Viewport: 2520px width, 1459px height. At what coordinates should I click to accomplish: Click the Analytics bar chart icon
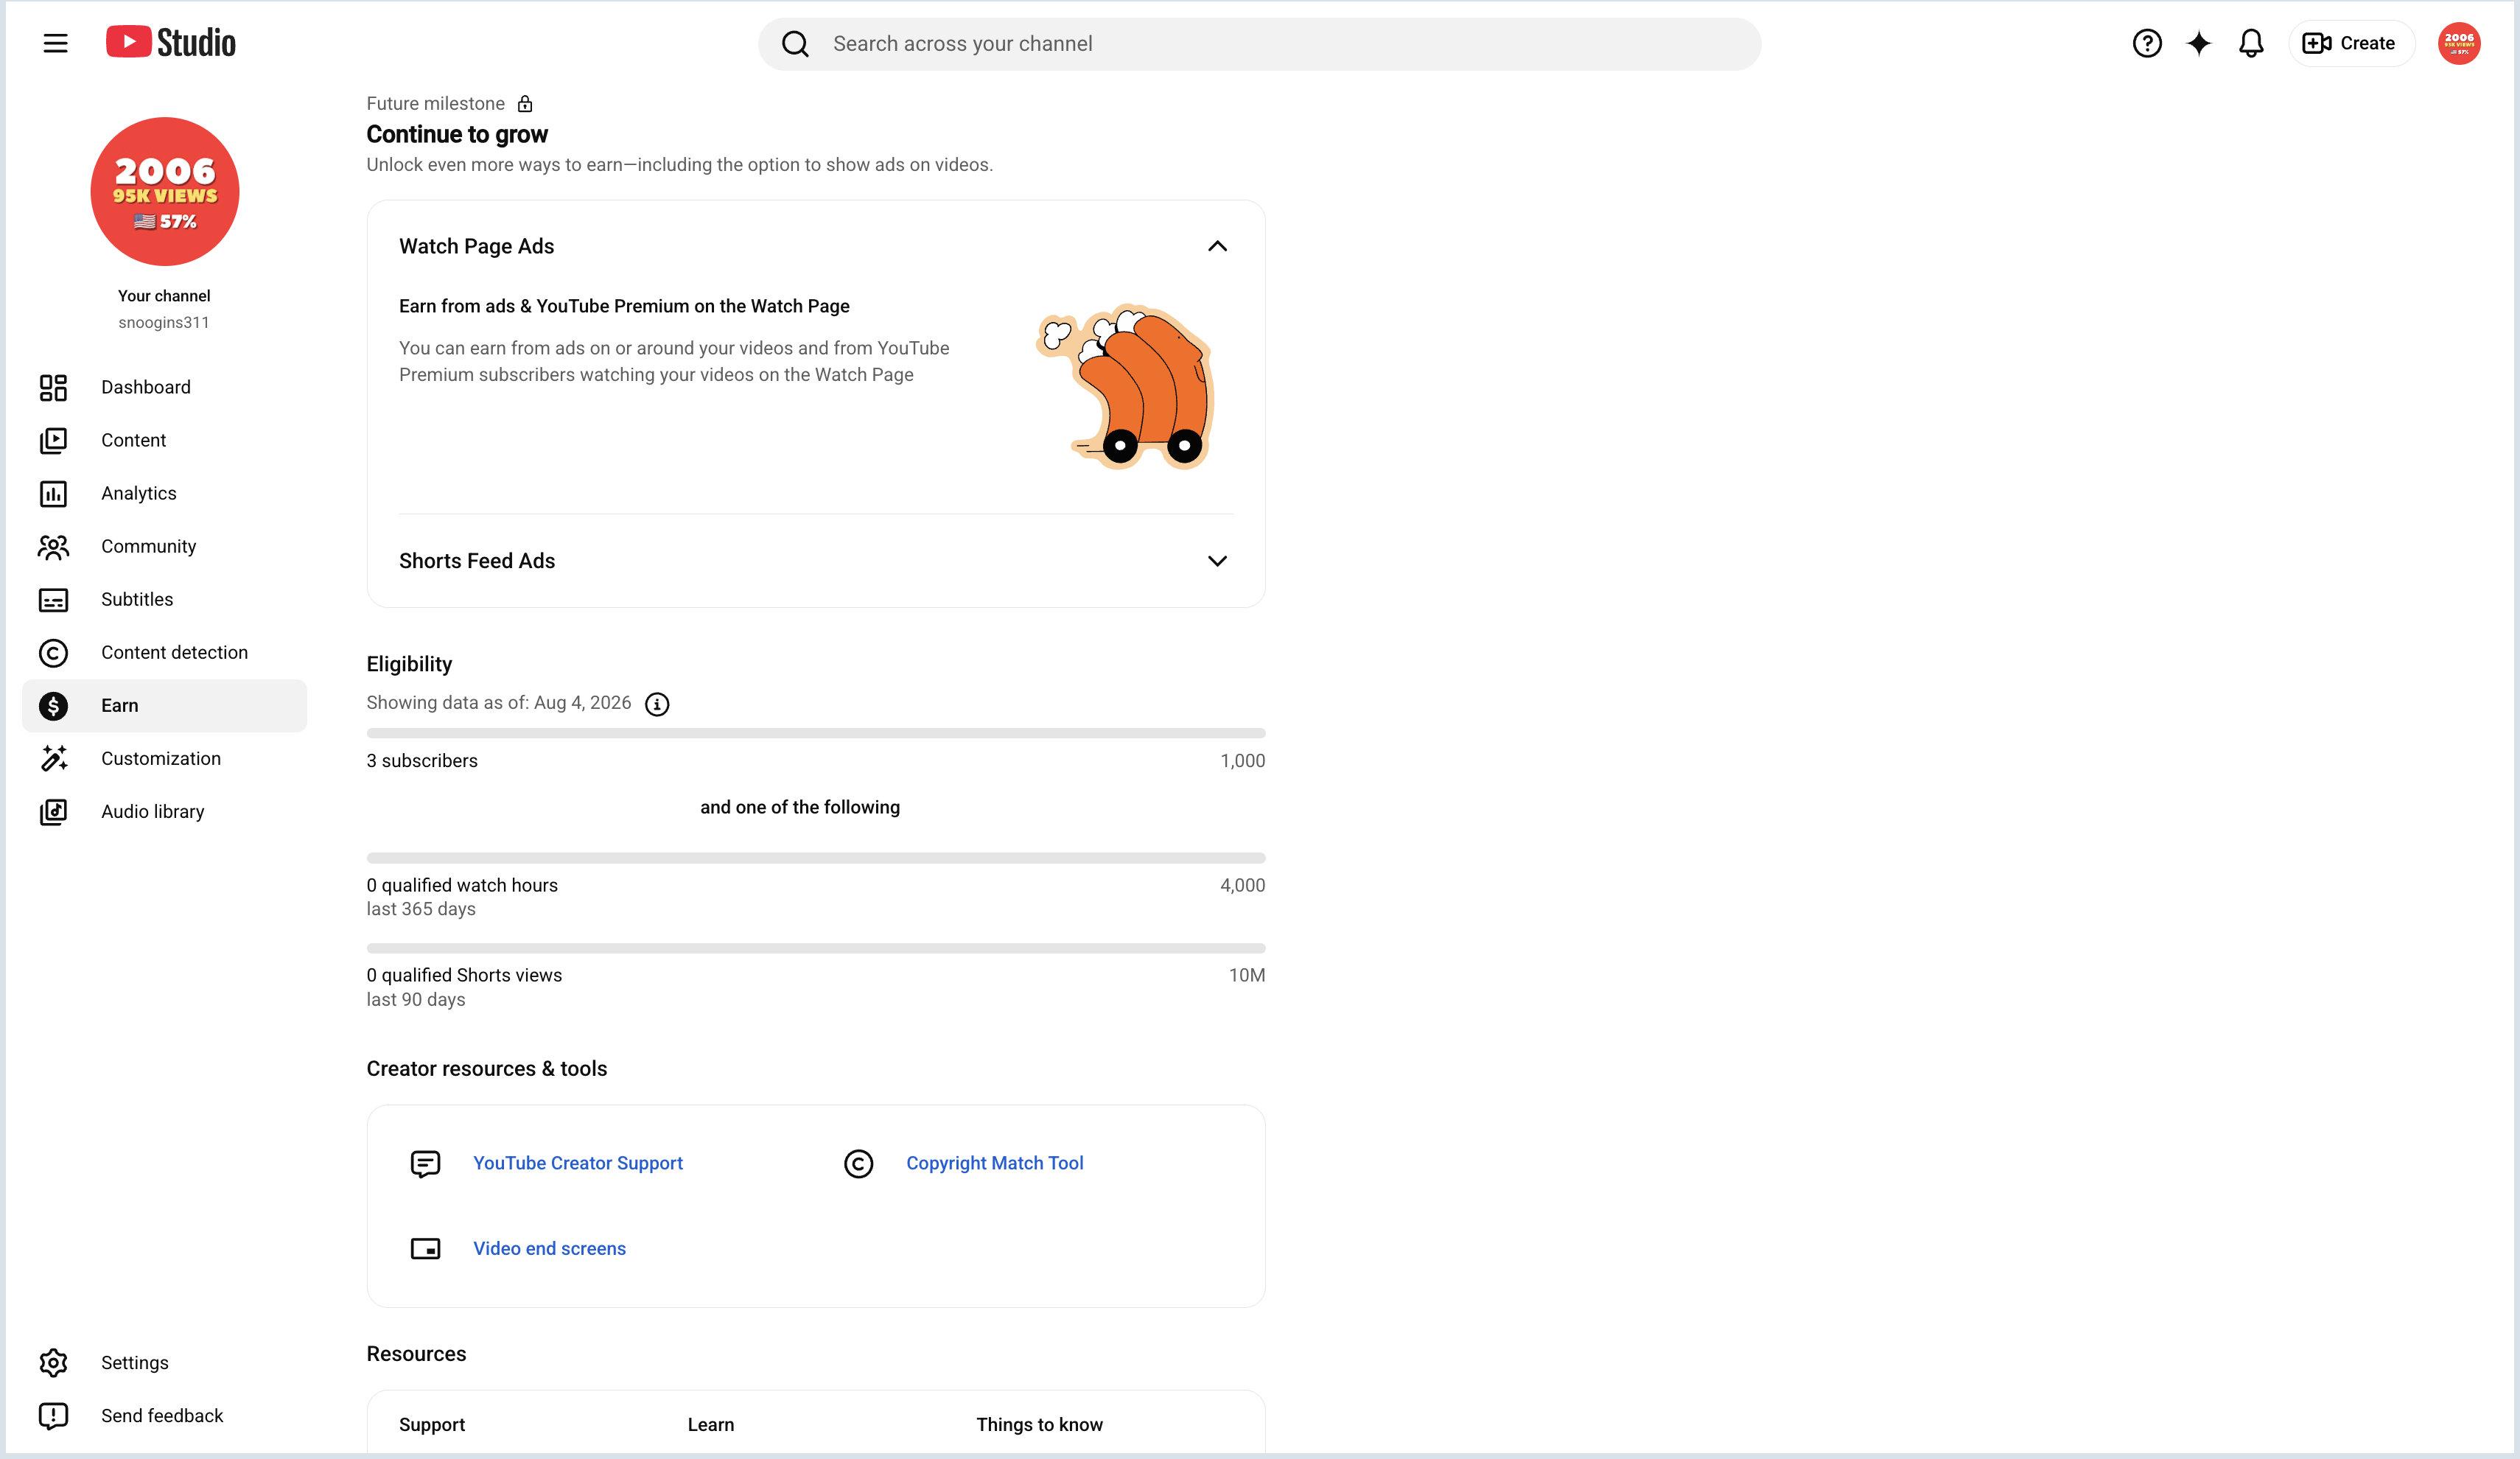pos(53,493)
